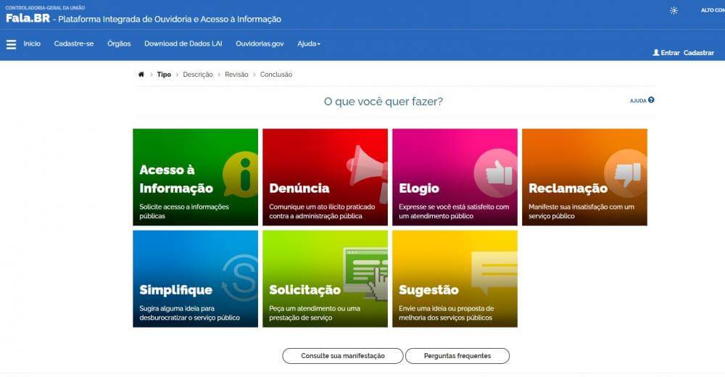Open Cadastre-se in the navigation bar
Screen dimensions: 725x377
[x=73, y=44]
